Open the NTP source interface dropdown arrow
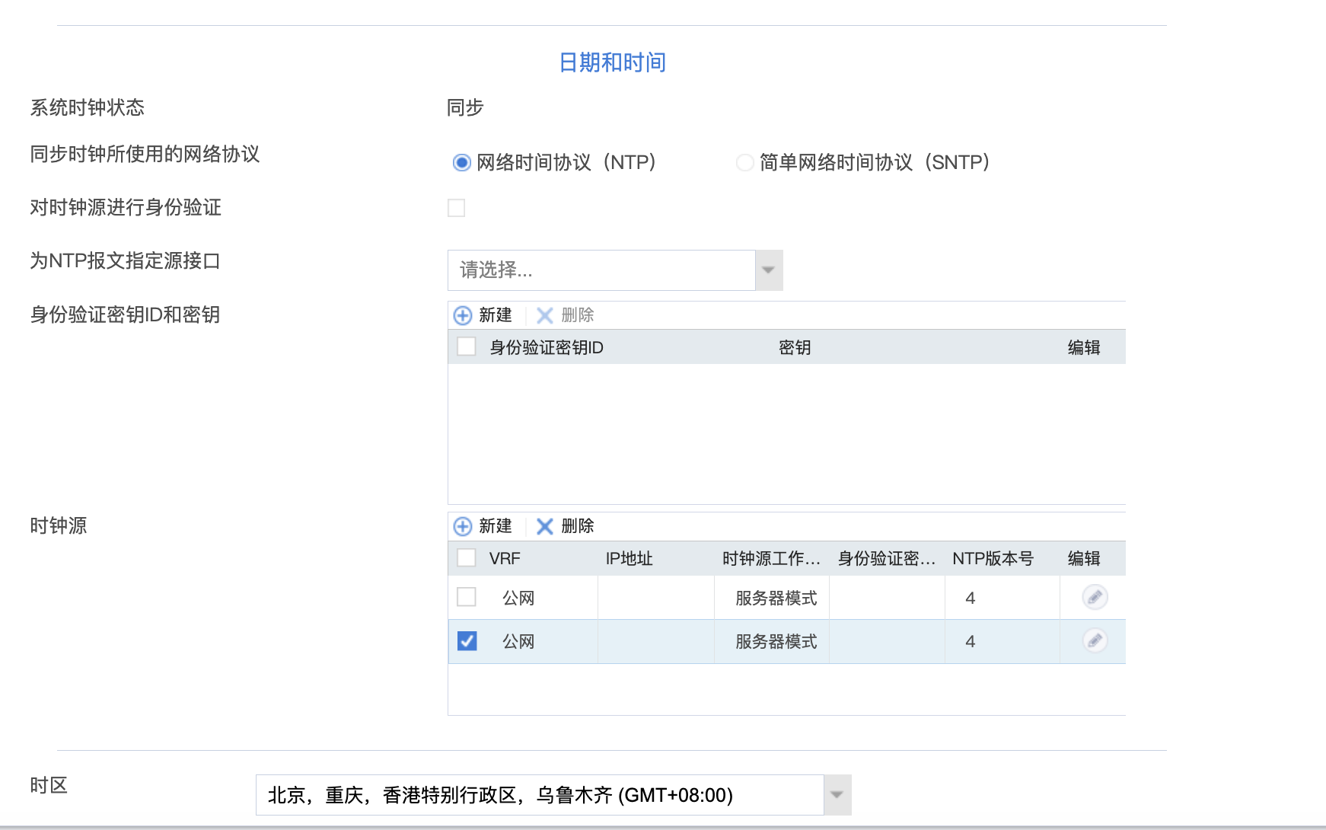 (769, 270)
